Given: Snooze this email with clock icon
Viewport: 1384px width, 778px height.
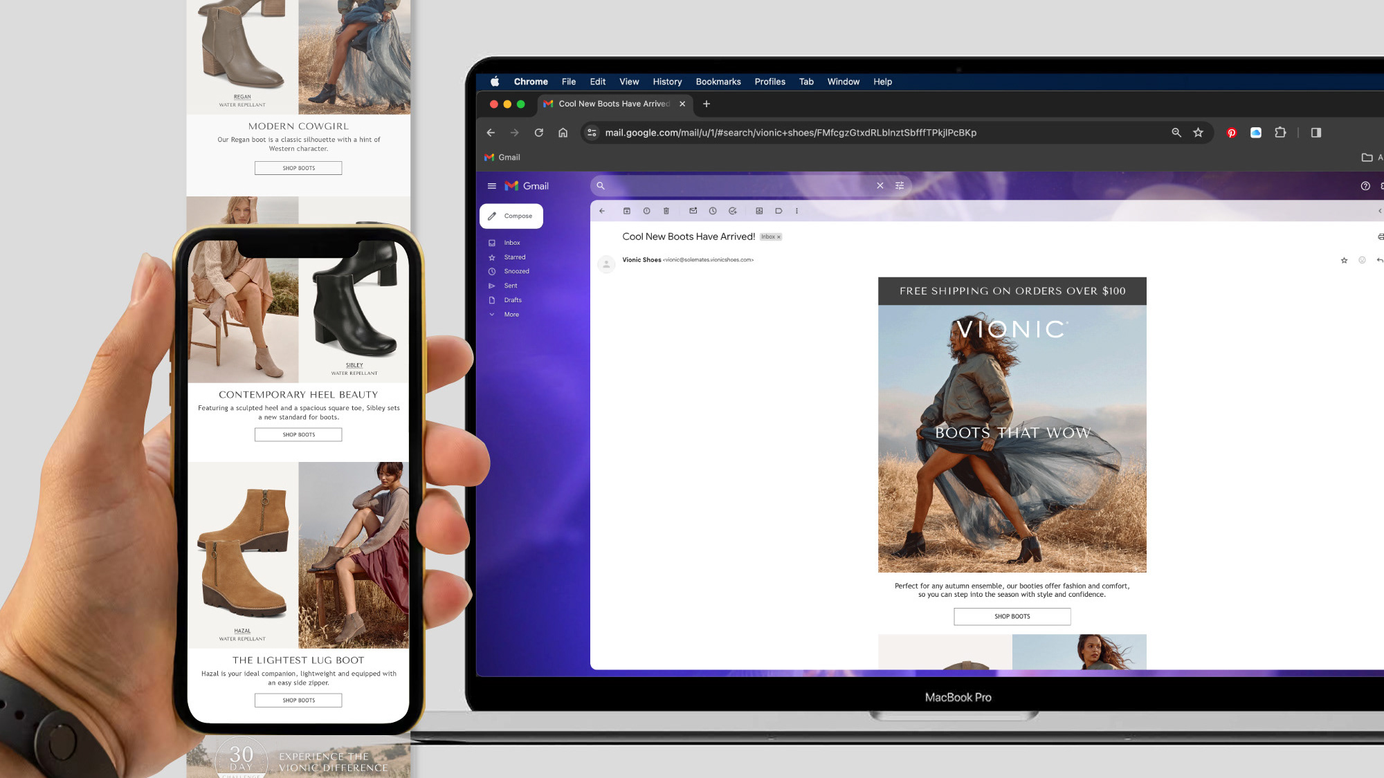Looking at the screenshot, I should (713, 211).
